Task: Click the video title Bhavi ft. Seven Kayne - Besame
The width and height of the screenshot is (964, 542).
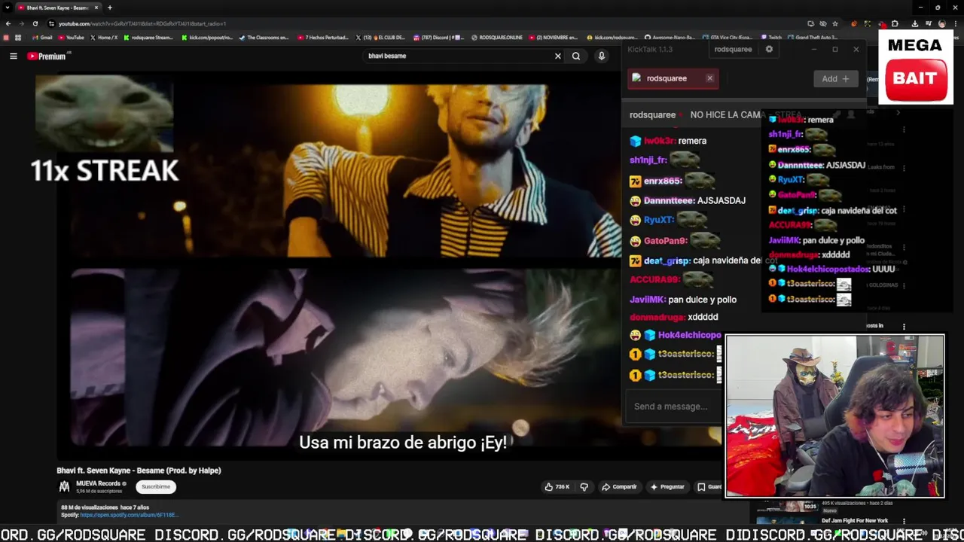Action: point(139,470)
